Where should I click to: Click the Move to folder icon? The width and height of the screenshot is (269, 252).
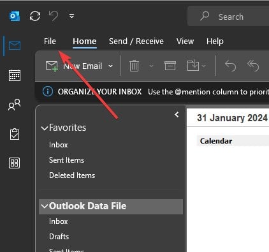(193, 66)
